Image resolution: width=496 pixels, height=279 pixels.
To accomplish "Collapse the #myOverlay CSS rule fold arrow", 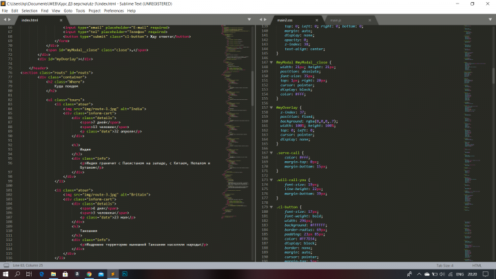I will (x=271, y=107).
